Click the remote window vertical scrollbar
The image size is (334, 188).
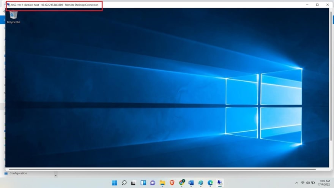click(x=331, y=76)
